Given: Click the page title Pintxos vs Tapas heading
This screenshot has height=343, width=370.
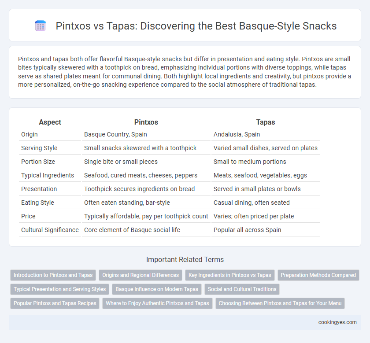Looking at the screenshot, I should (x=196, y=26).
